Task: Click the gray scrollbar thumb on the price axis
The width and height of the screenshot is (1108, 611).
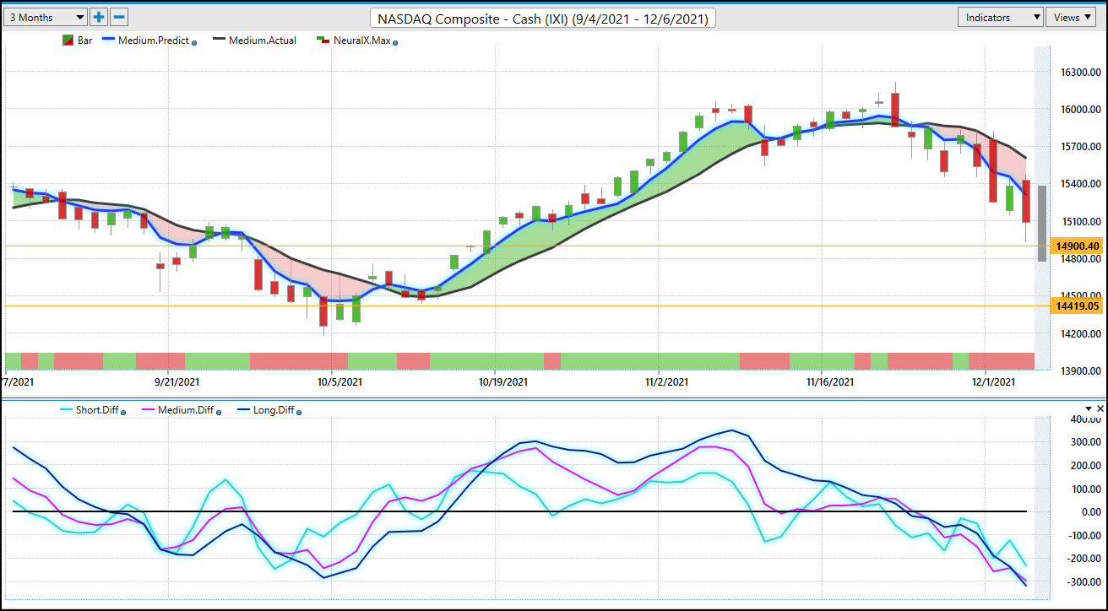Action: click(x=1041, y=224)
